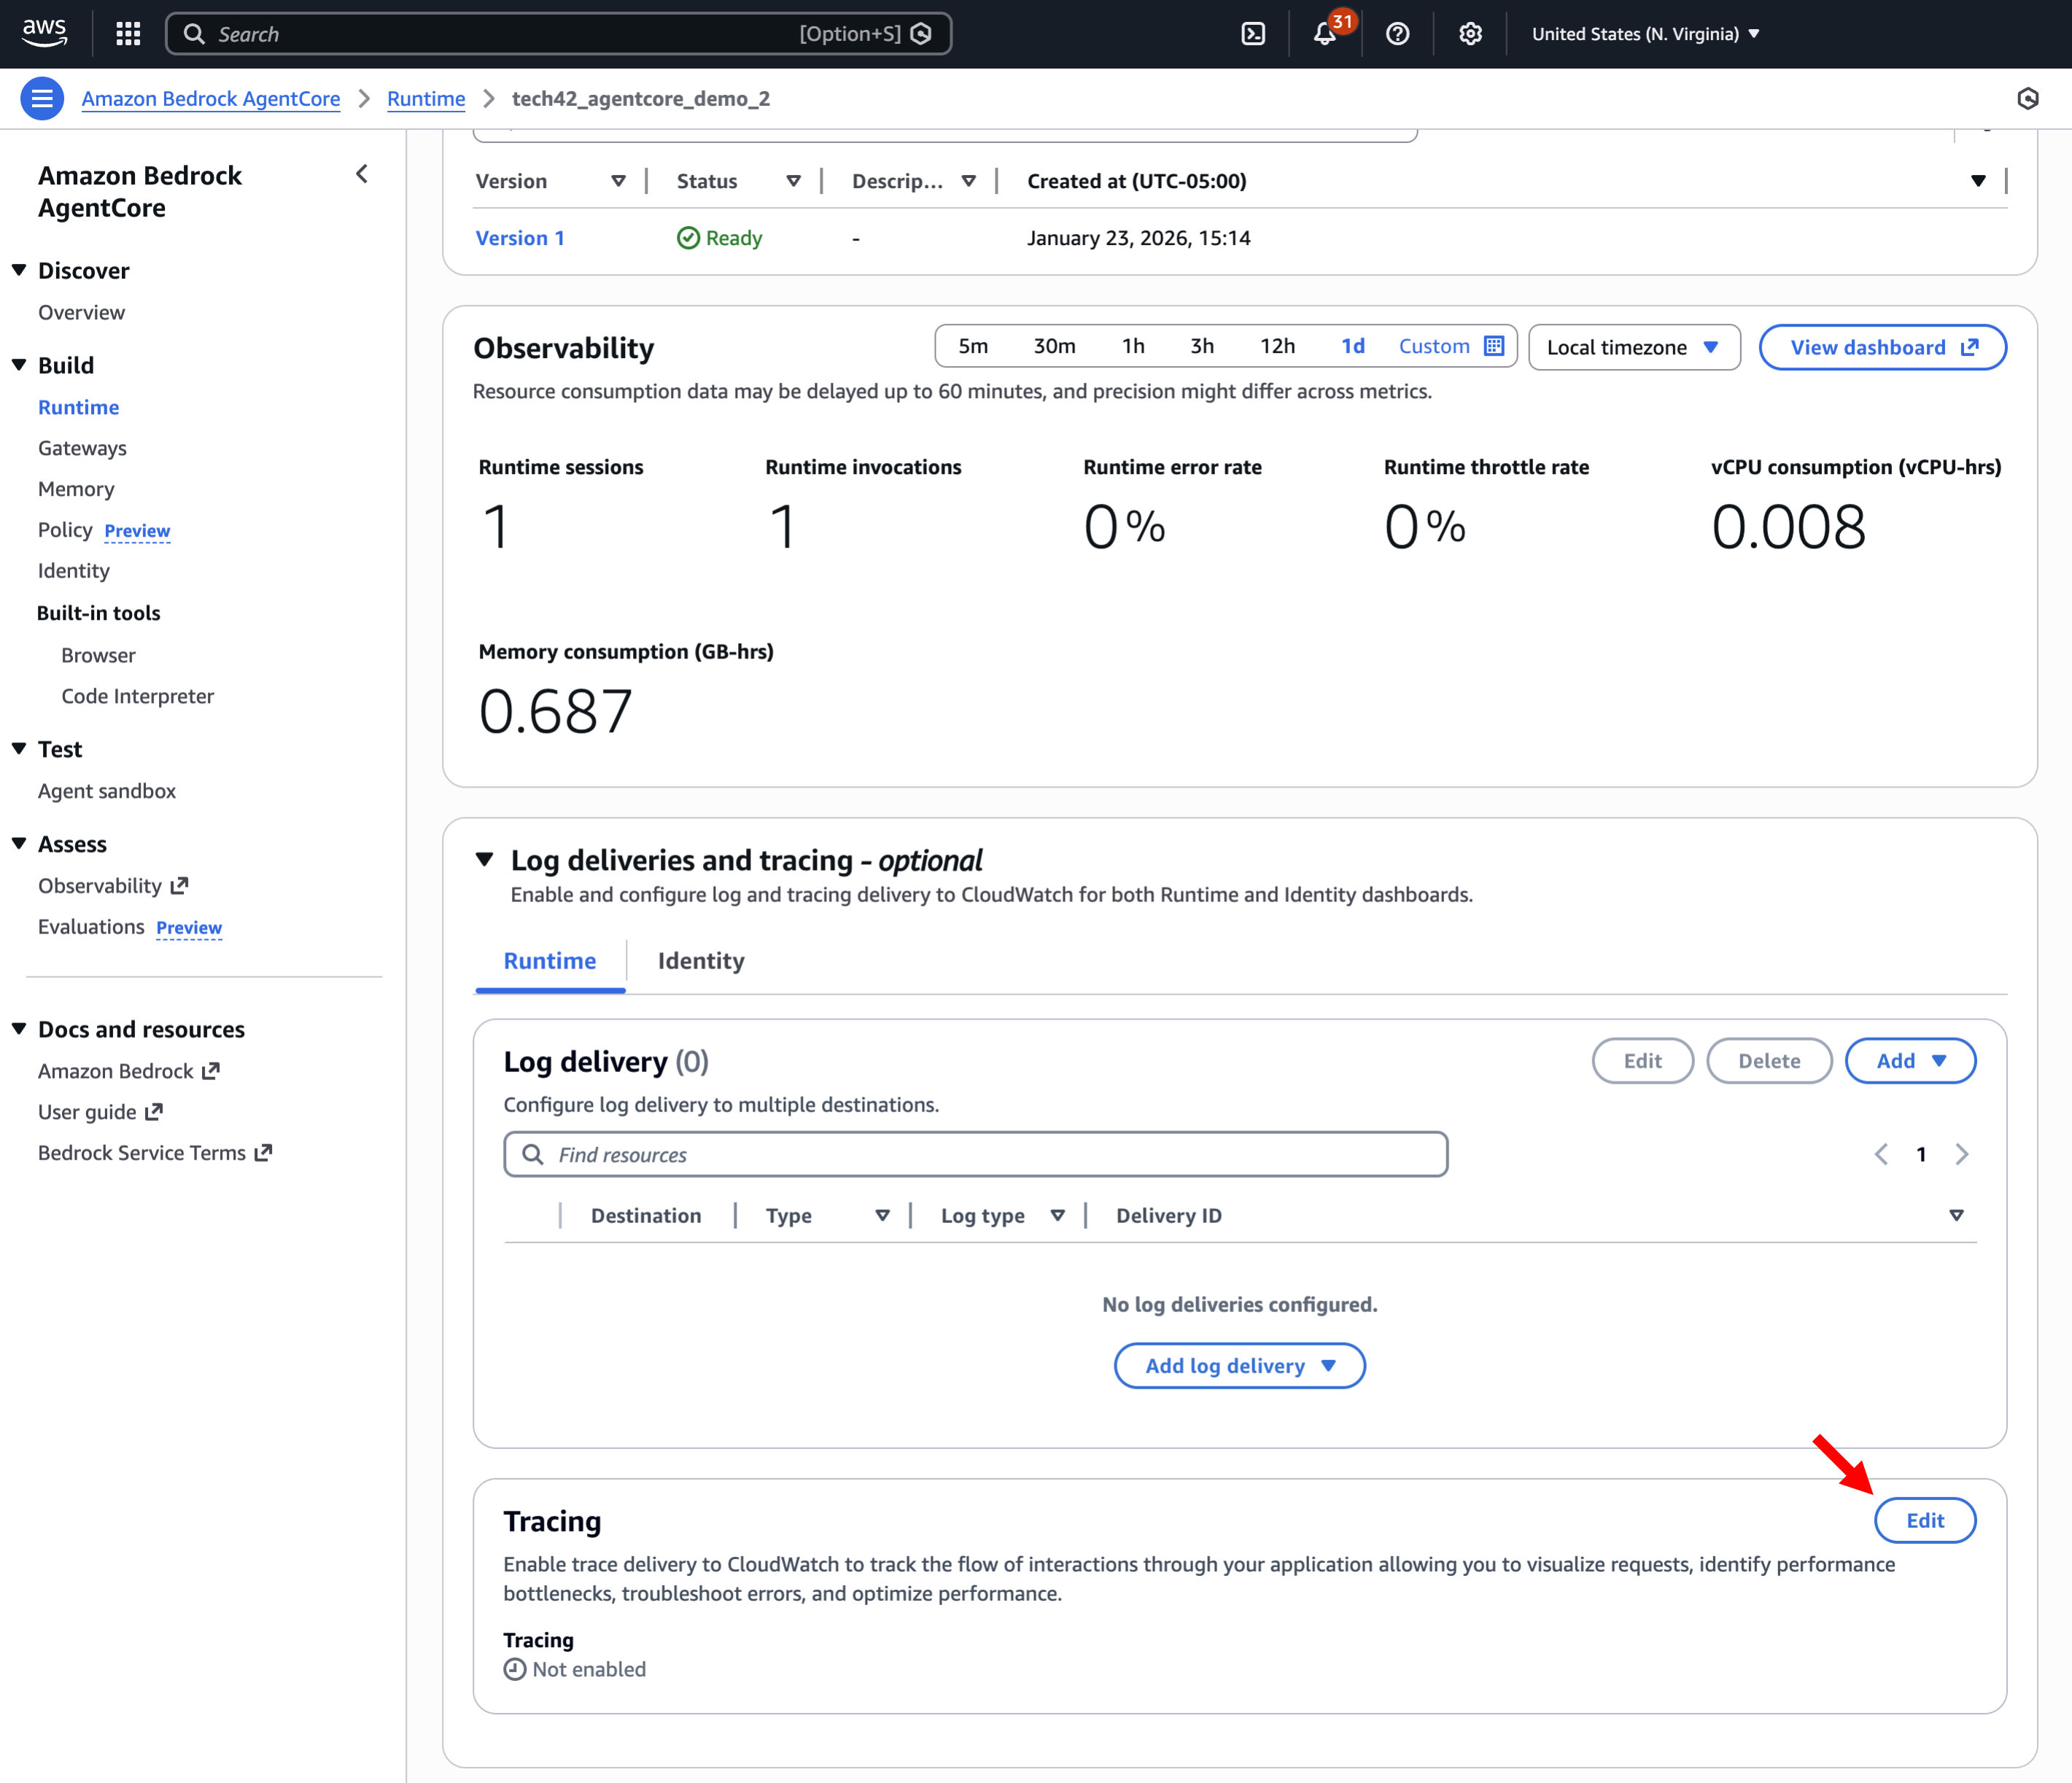Switch to the Identity tab
Image resolution: width=2072 pixels, height=1783 pixels.
click(x=700, y=961)
